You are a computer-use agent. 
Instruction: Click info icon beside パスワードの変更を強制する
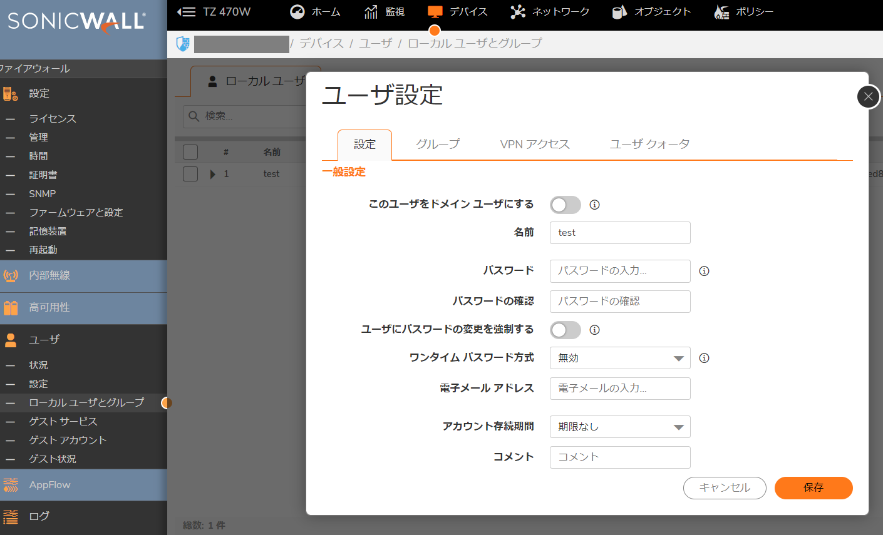point(595,330)
